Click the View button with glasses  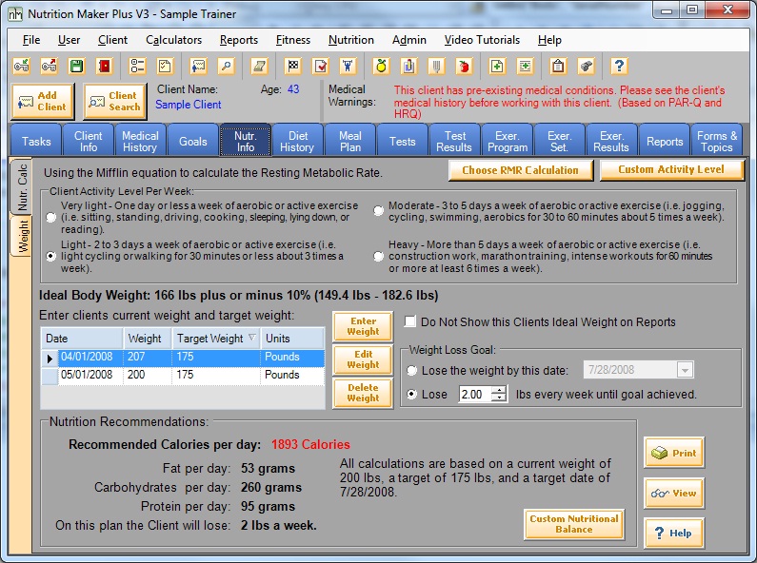[x=674, y=494]
